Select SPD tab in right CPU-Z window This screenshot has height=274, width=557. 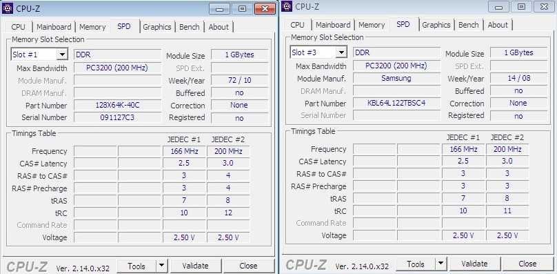point(403,24)
